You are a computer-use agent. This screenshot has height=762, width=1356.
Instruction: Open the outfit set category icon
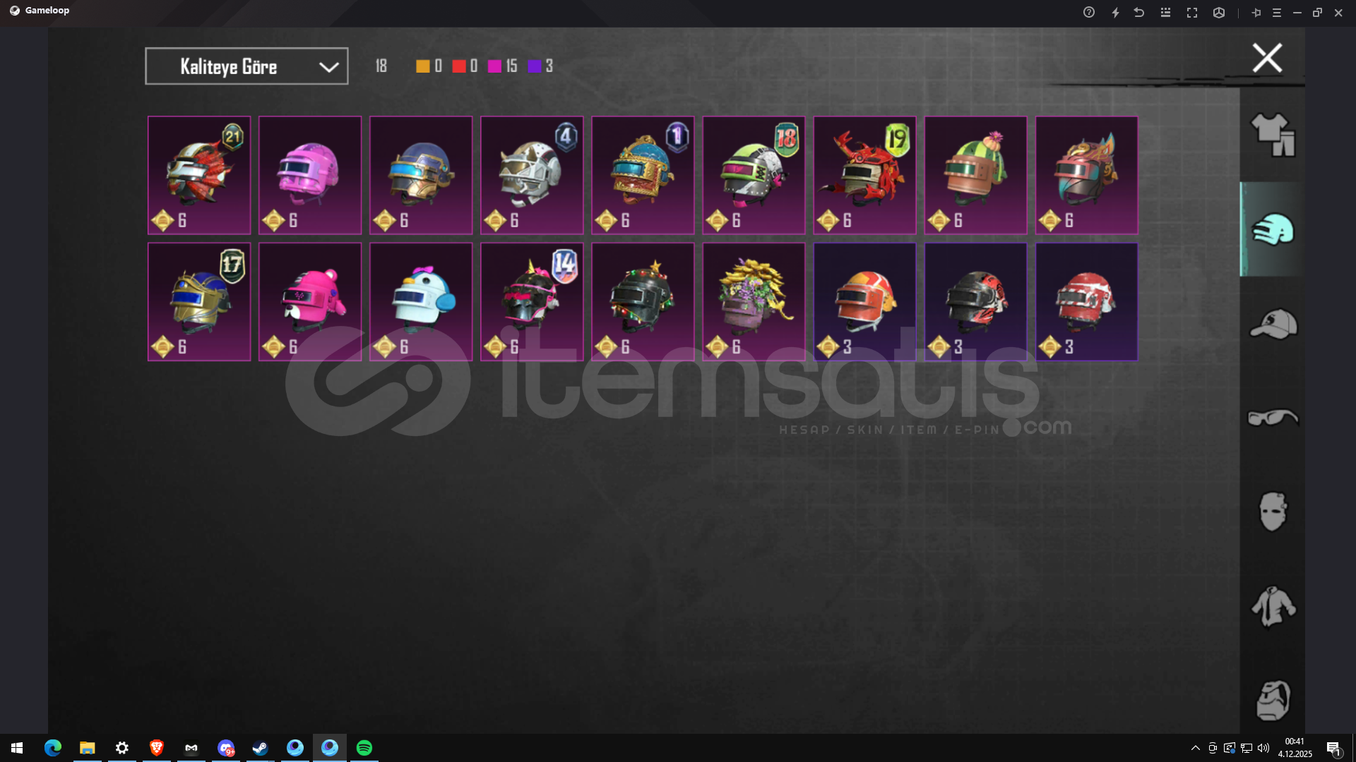click(1273, 135)
